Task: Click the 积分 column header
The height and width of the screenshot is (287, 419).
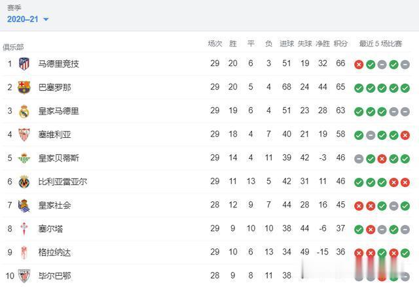Action: 340,44
